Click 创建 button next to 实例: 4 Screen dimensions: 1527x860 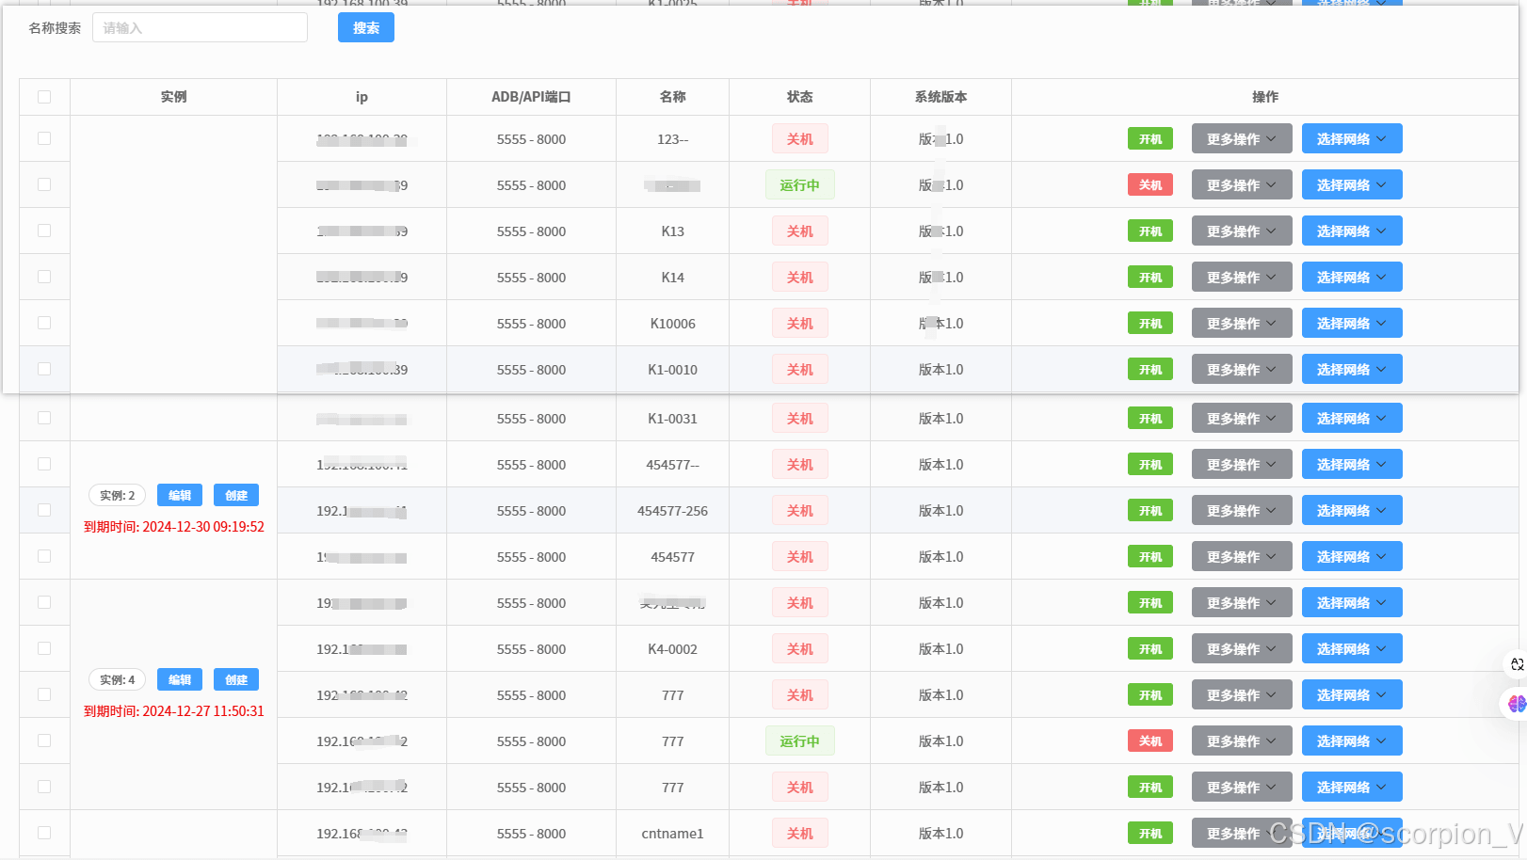click(x=236, y=679)
